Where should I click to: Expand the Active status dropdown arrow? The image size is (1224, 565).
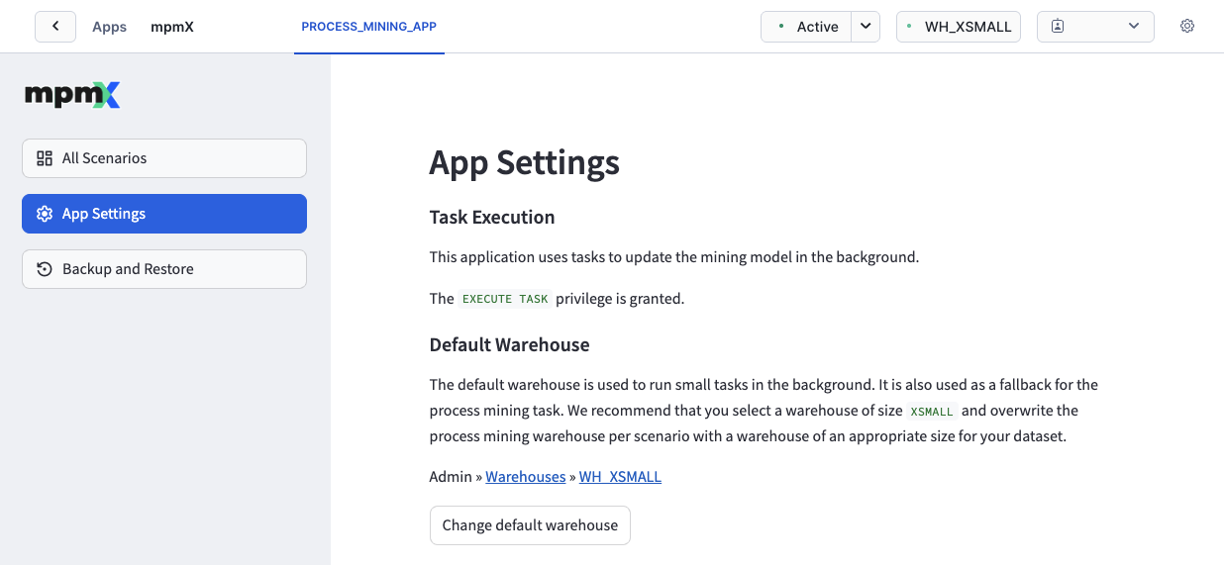(x=866, y=27)
